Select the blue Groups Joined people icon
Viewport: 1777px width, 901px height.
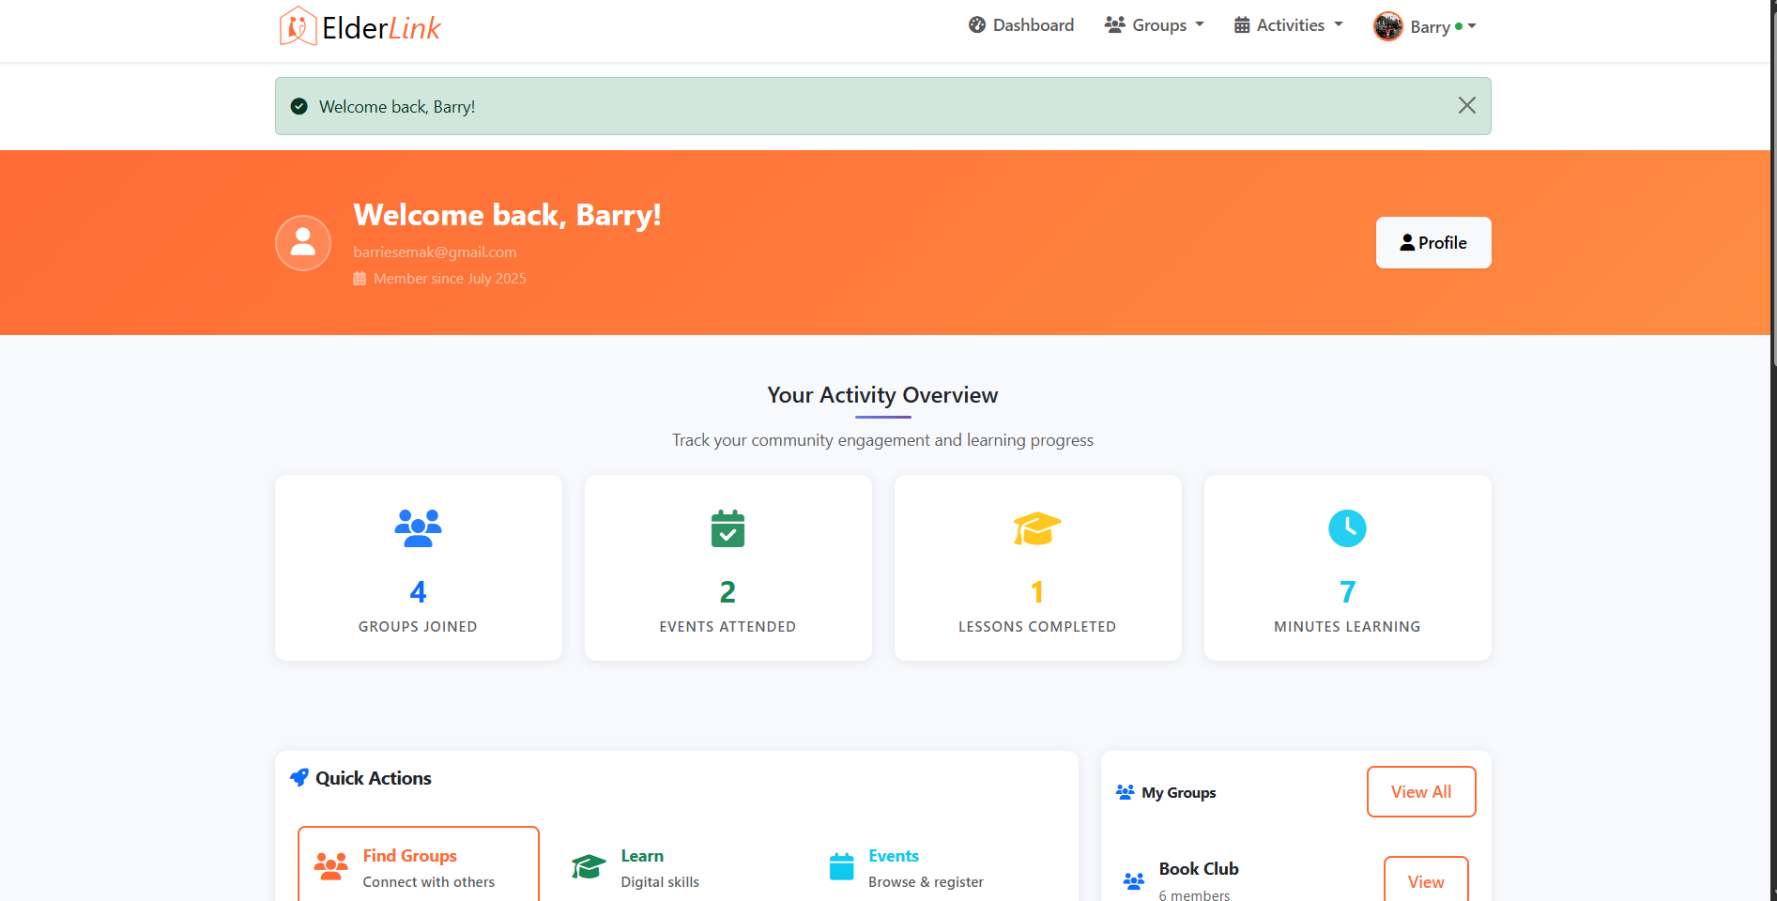[x=417, y=527]
